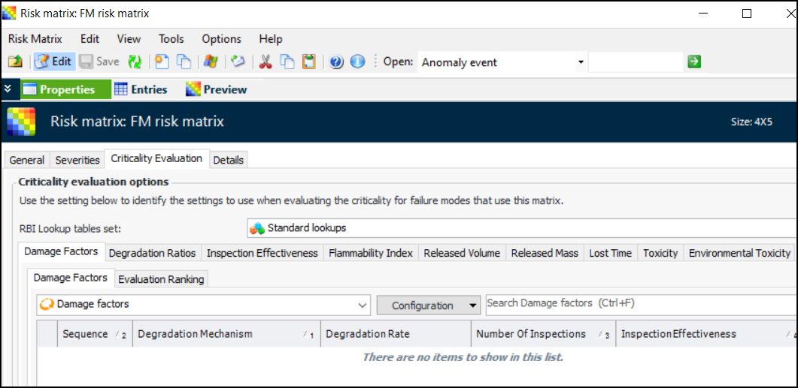Viewport: 798px width, 388px height.
Task: Click the clipboard paste icon
Action: click(308, 62)
